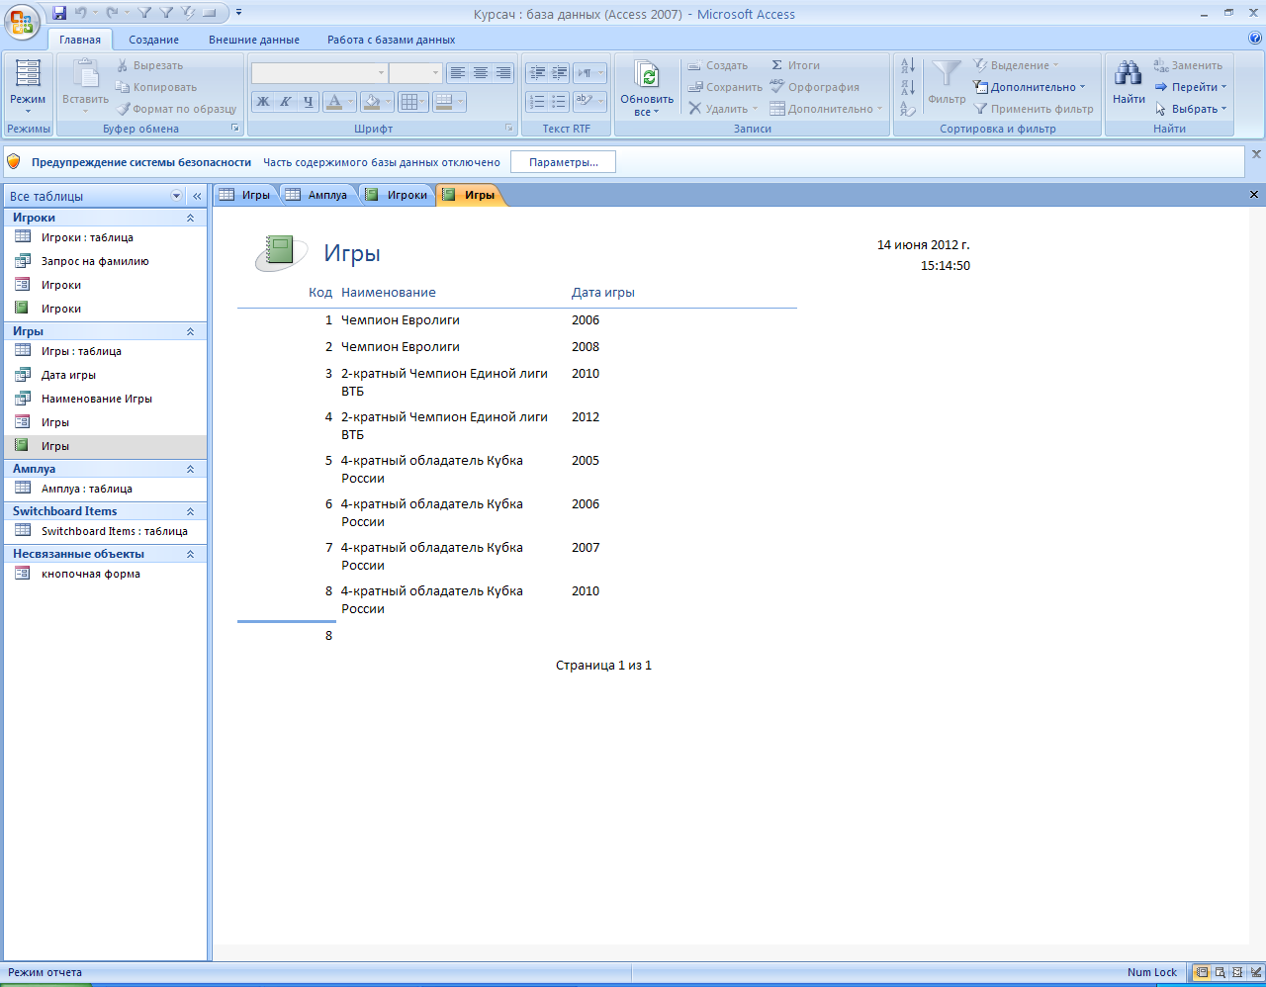Open Дата игры query
The image size is (1266, 987).
click(106, 375)
